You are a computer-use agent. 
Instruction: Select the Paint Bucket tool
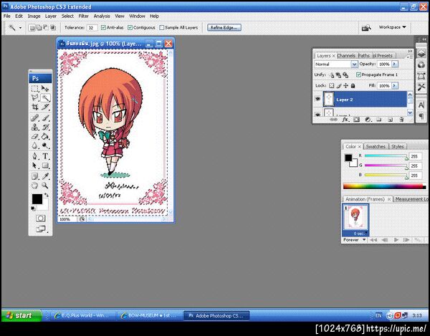tap(45, 136)
